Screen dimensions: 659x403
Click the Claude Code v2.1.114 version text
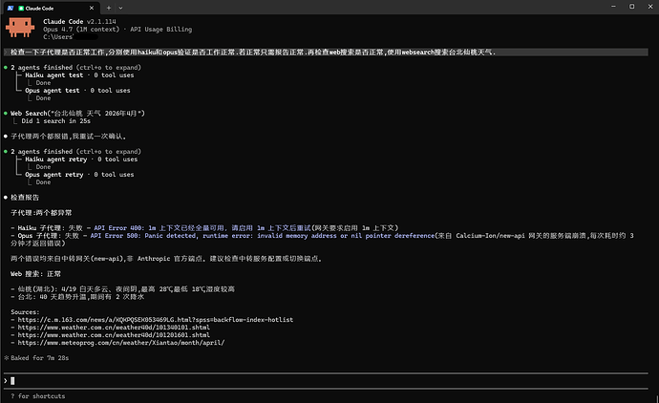(79, 21)
